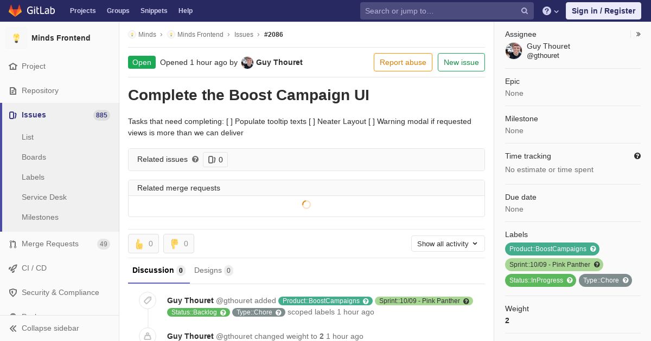The image size is (651, 341).
Task: Click the Sign in / Register button
Action: [603, 11]
